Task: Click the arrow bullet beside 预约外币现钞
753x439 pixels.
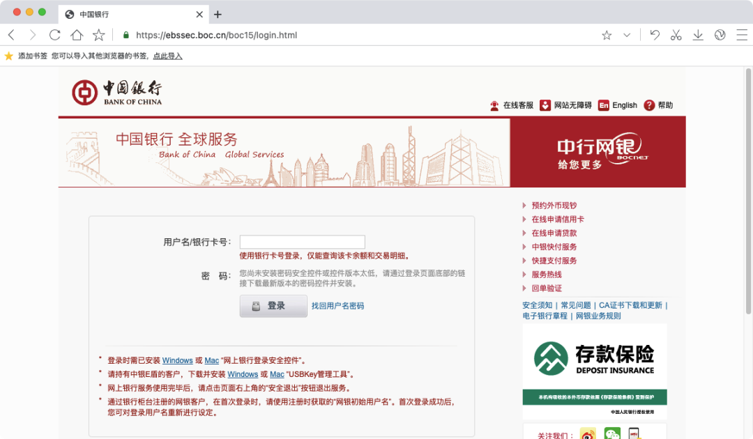Action: (x=524, y=206)
